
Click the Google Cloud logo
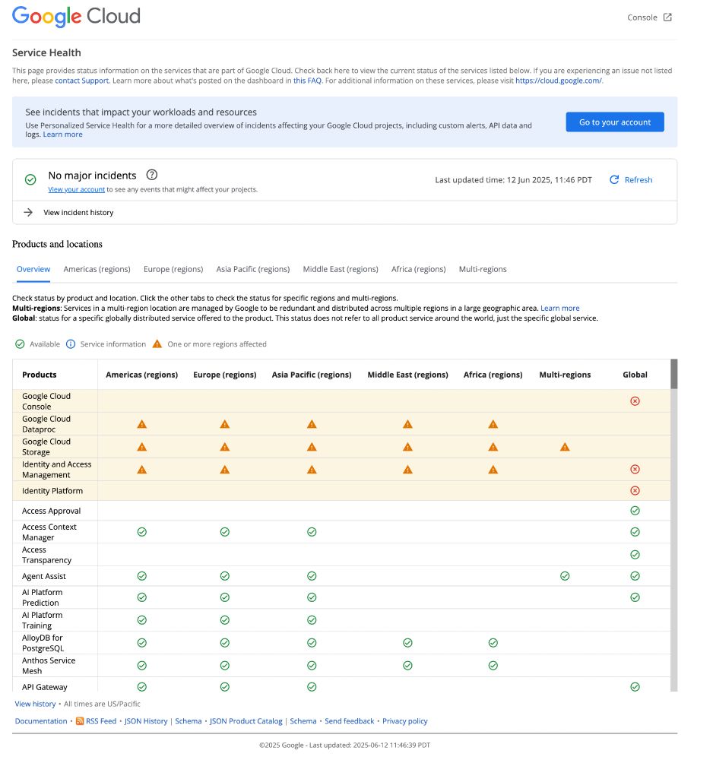[76, 17]
